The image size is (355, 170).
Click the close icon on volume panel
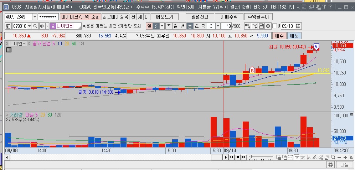[352, 114]
